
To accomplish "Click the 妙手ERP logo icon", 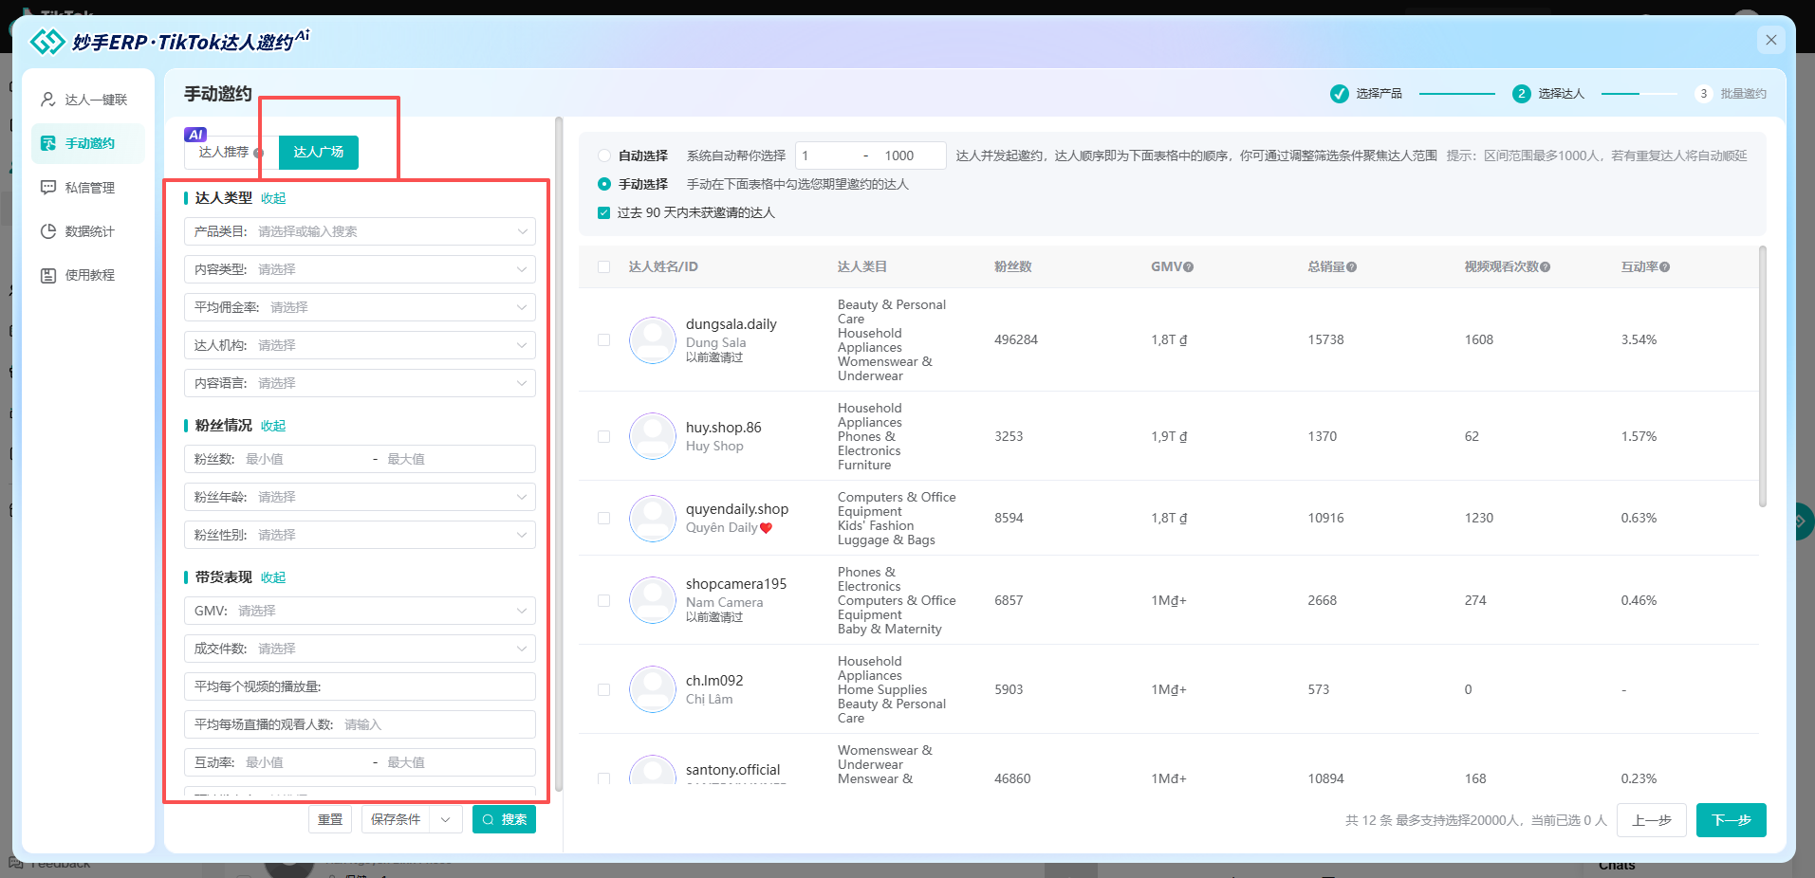I will coord(47,42).
